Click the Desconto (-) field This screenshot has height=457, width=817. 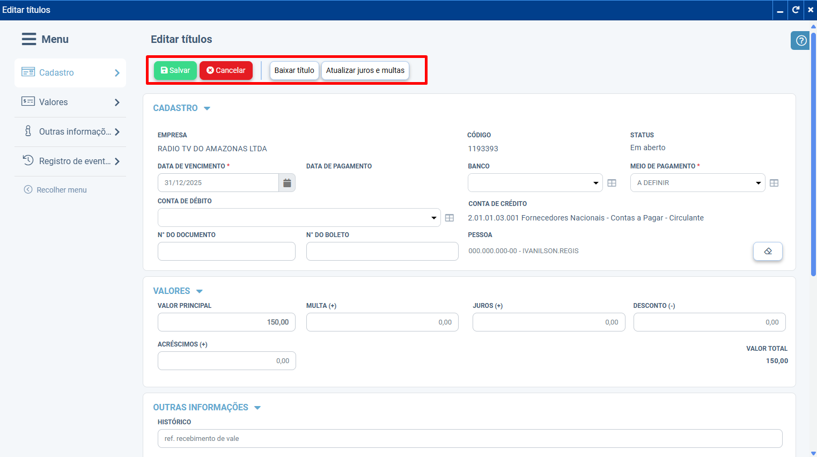(709, 322)
